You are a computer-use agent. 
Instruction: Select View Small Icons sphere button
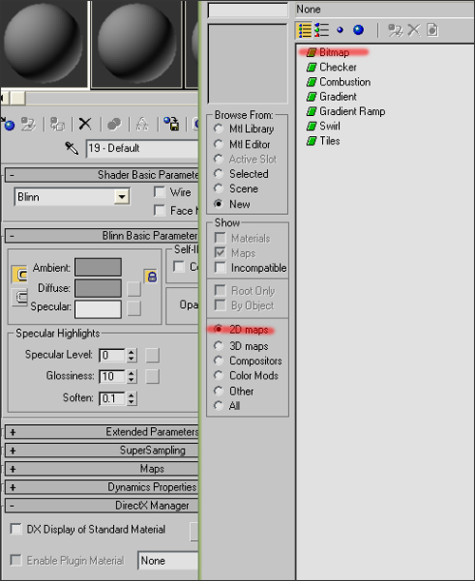click(340, 30)
